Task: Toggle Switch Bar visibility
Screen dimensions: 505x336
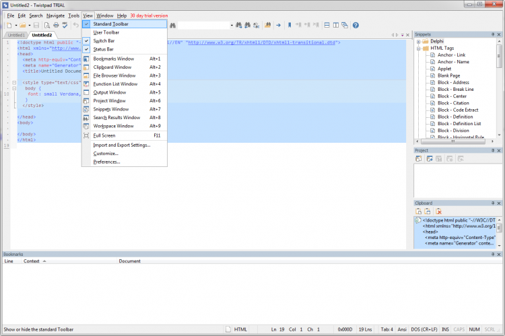Action: click(x=125, y=40)
